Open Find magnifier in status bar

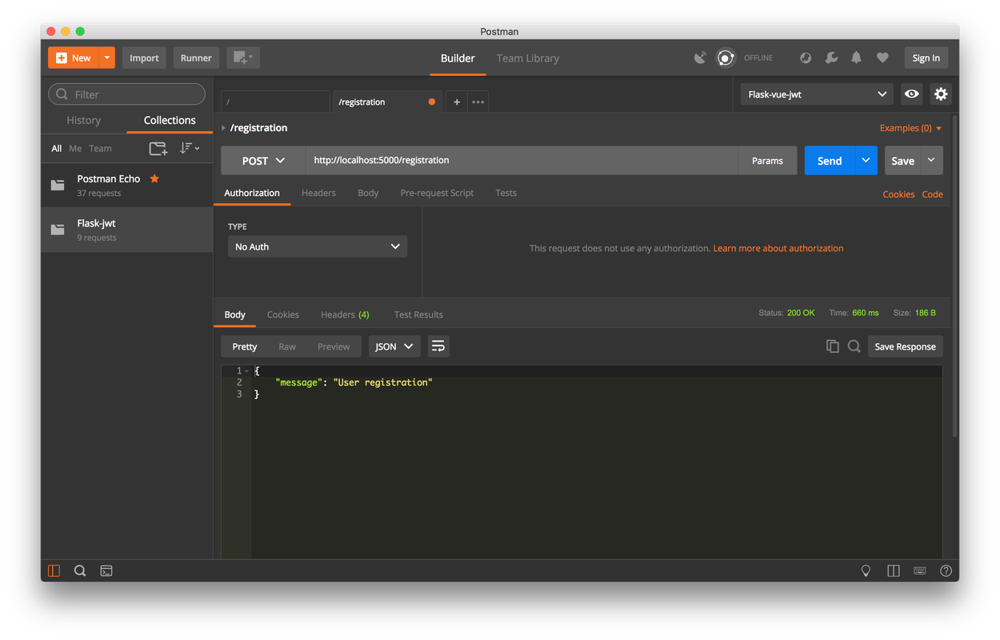pyautogui.click(x=80, y=570)
